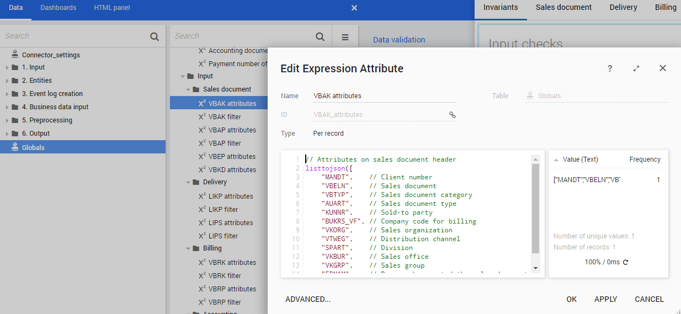Click the link icon beside ID field
The width and height of the screenshot is (681, 314).
452,115
